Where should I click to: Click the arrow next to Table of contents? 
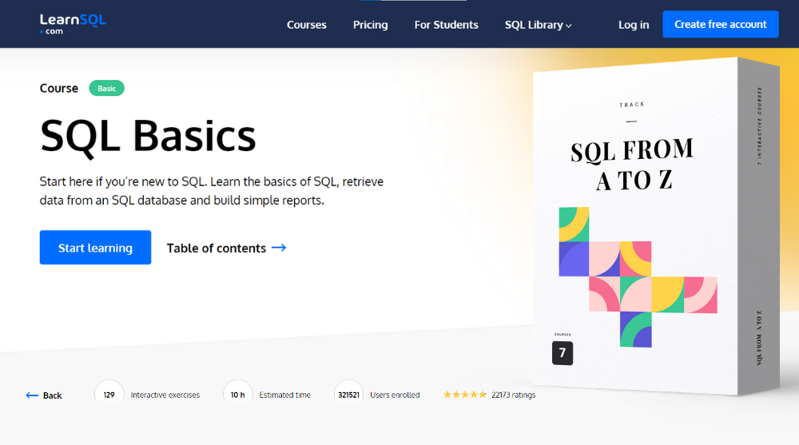(x=279, y=248)
